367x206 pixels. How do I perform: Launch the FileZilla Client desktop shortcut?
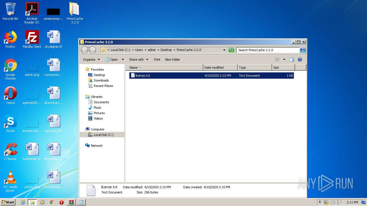(x=32, y=39)
